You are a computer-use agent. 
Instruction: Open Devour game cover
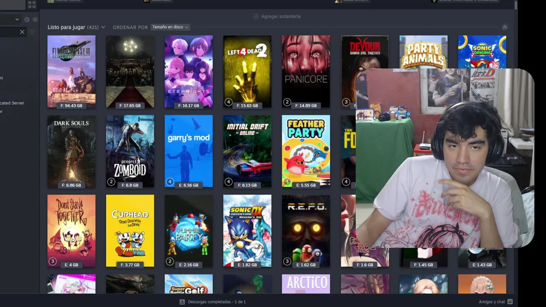(x=365, y=52)
